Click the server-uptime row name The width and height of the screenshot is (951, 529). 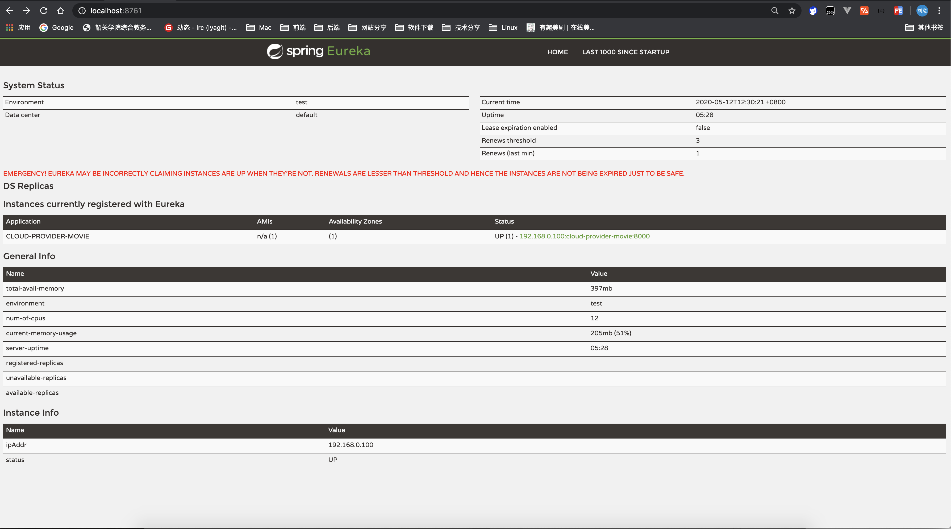click(27, 348)
